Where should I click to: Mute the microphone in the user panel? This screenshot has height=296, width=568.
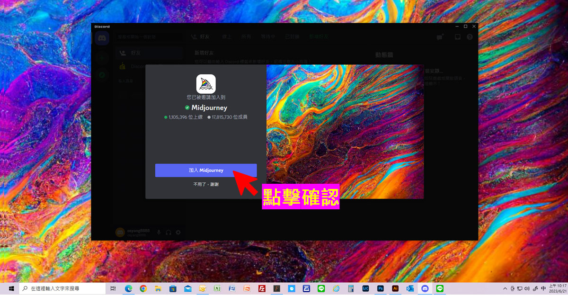point(159,232)
